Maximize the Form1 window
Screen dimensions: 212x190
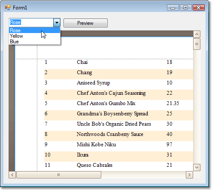coord(186,8)
